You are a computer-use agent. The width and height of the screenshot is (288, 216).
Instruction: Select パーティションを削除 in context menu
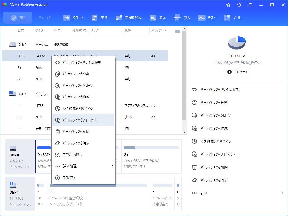pyautogui.click(x=84, y=132)
